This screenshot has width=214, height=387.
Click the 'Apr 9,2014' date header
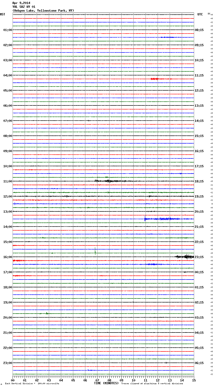pos(21,3)
